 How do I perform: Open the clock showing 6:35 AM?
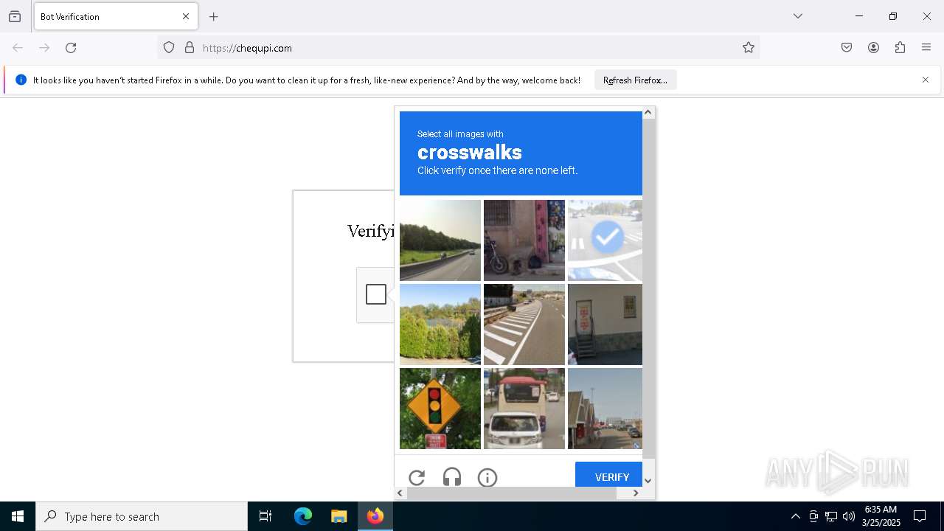pyautogui.click(x=881, y=516)
